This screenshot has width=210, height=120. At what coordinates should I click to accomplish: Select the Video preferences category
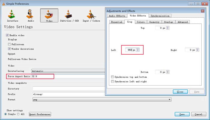tap(49, 15)
